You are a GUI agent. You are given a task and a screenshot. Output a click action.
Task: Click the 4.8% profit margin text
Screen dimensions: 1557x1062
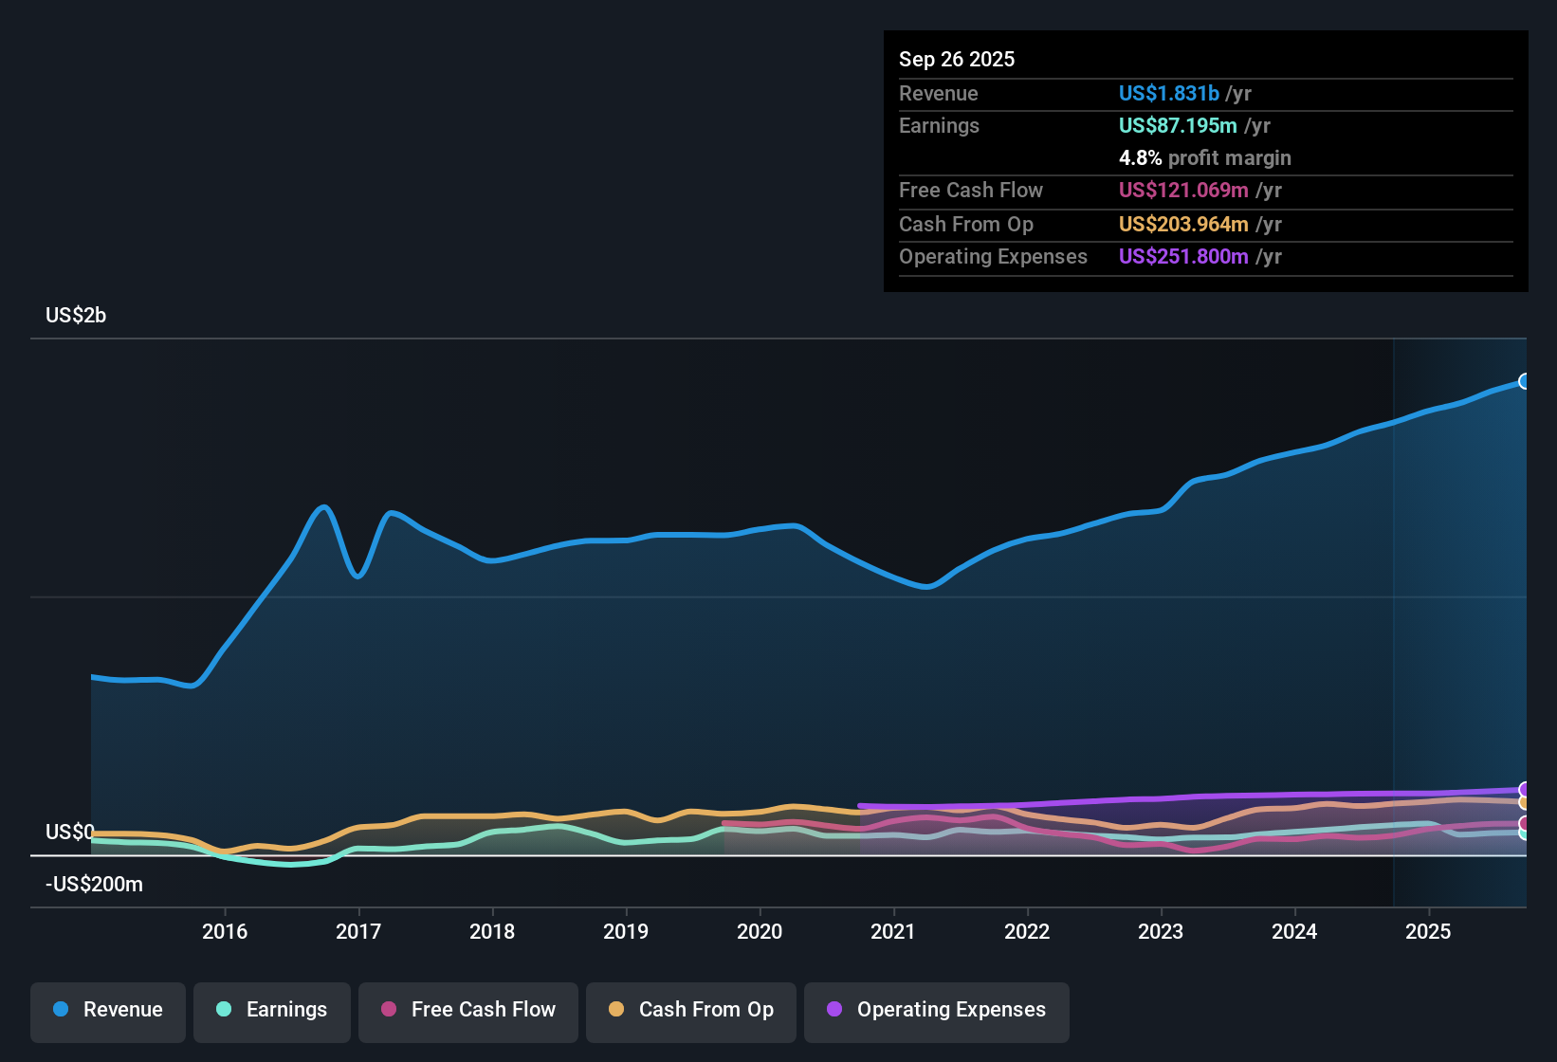point(1204,157)
